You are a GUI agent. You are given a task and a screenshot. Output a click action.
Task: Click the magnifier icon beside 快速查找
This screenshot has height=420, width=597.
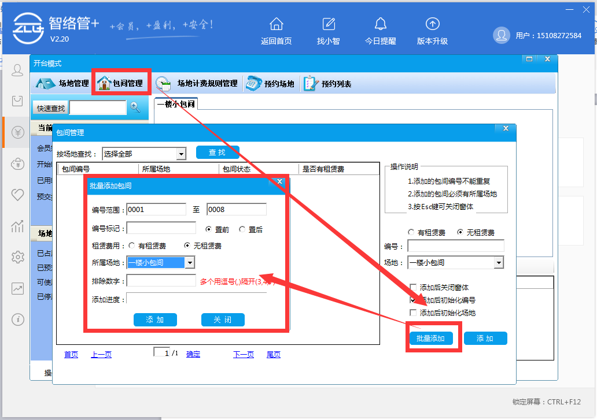[135, 107]
